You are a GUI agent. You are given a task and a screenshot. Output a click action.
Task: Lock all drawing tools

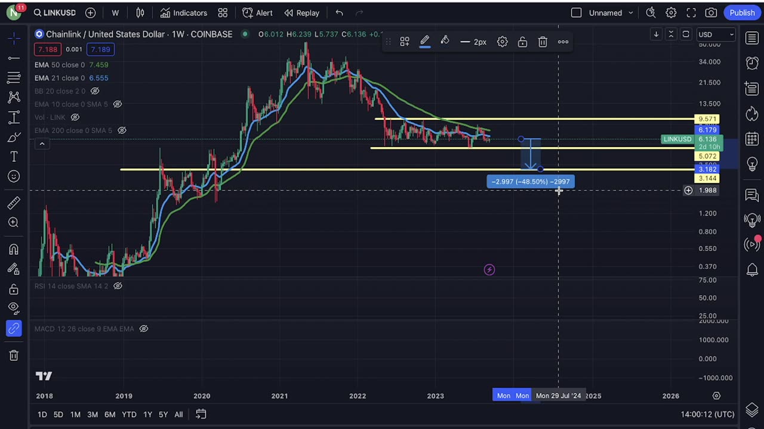(x=13, y=289)
